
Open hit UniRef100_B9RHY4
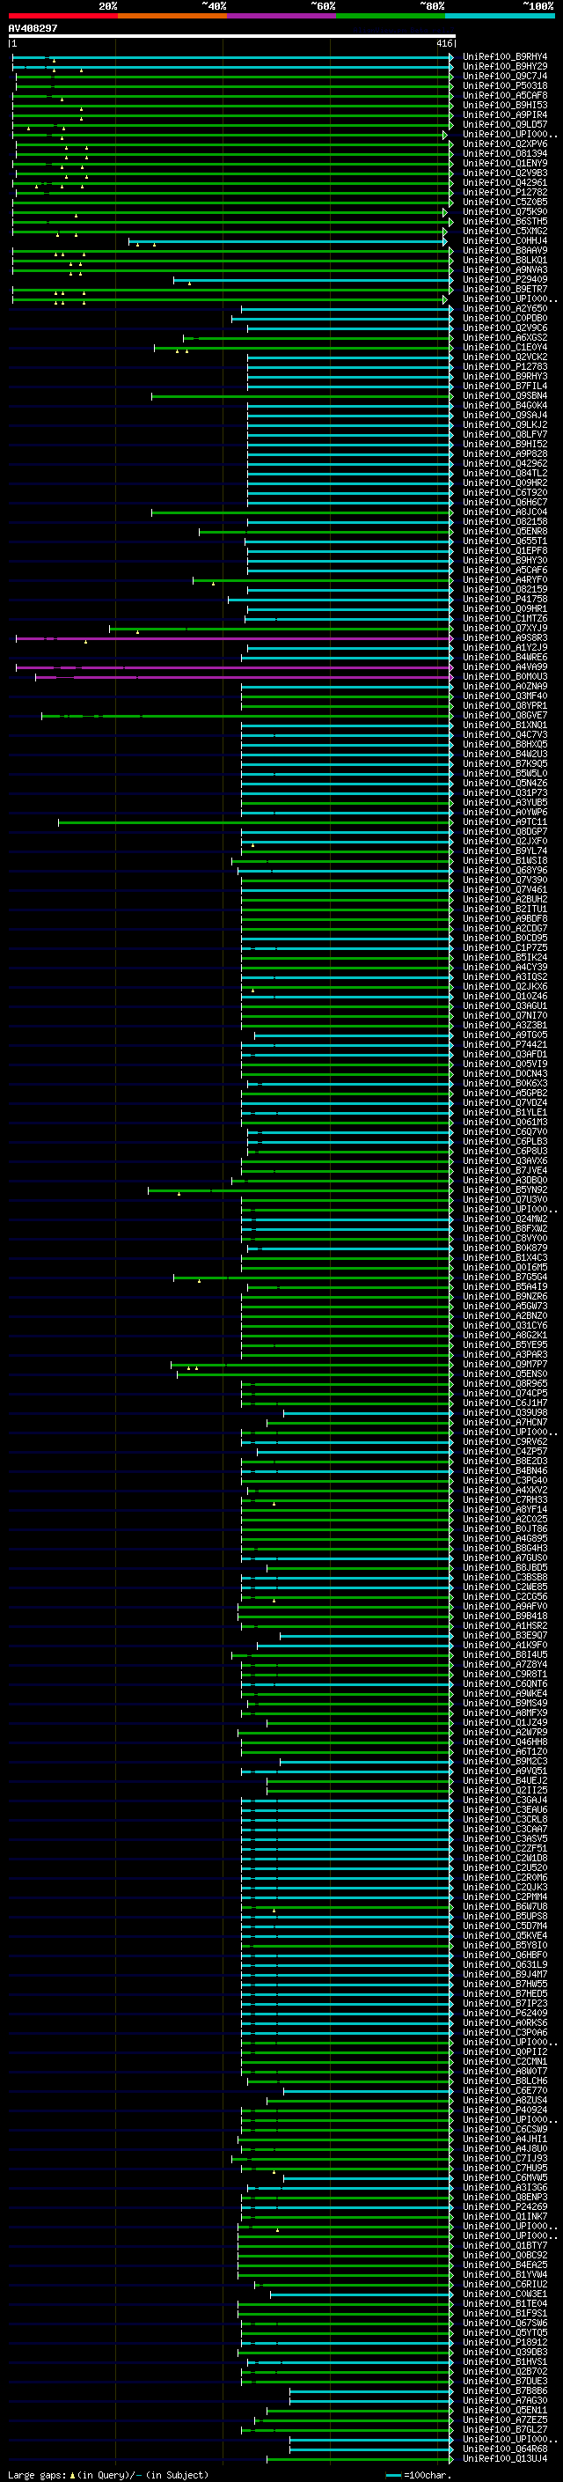click(505, 57)
